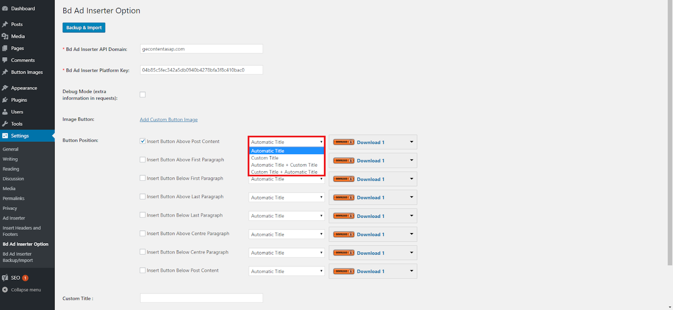Open the Writing settings submenu item
Image resolution: width=673 pixels, height=310 pixels.
click(10, 159)
